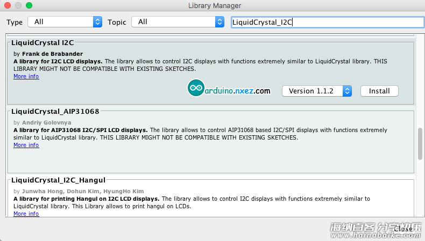This screenshot has width=425, height=241.
Task: Open More info for LiquidCrystal_I2C_Hangul
Action: (26, 214)
